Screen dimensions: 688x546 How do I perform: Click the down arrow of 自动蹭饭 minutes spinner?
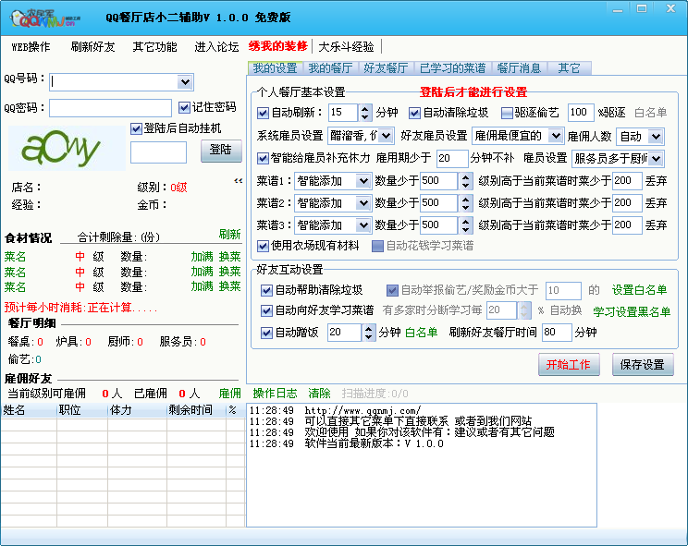point(369,337)
